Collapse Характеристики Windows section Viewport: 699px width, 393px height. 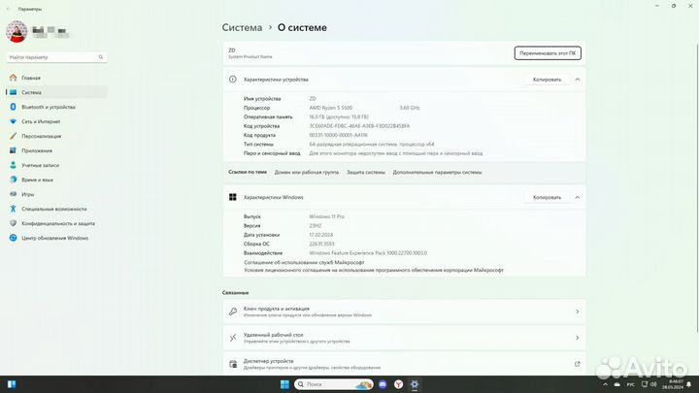(578, 197)
